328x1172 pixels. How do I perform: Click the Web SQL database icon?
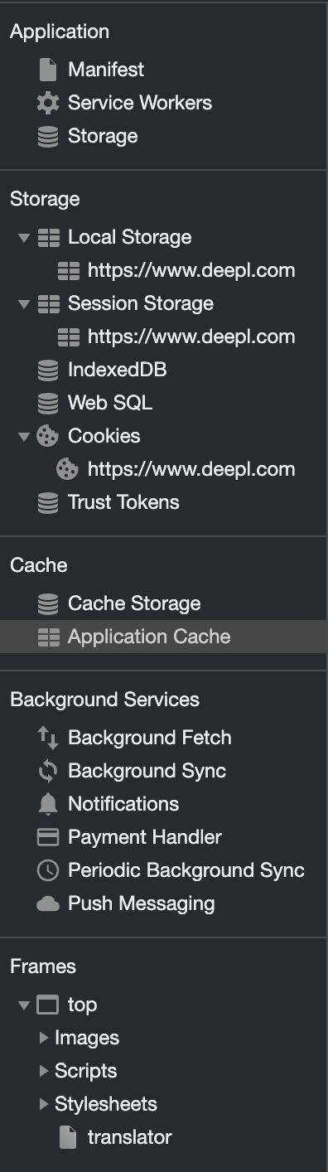[48, 403]
